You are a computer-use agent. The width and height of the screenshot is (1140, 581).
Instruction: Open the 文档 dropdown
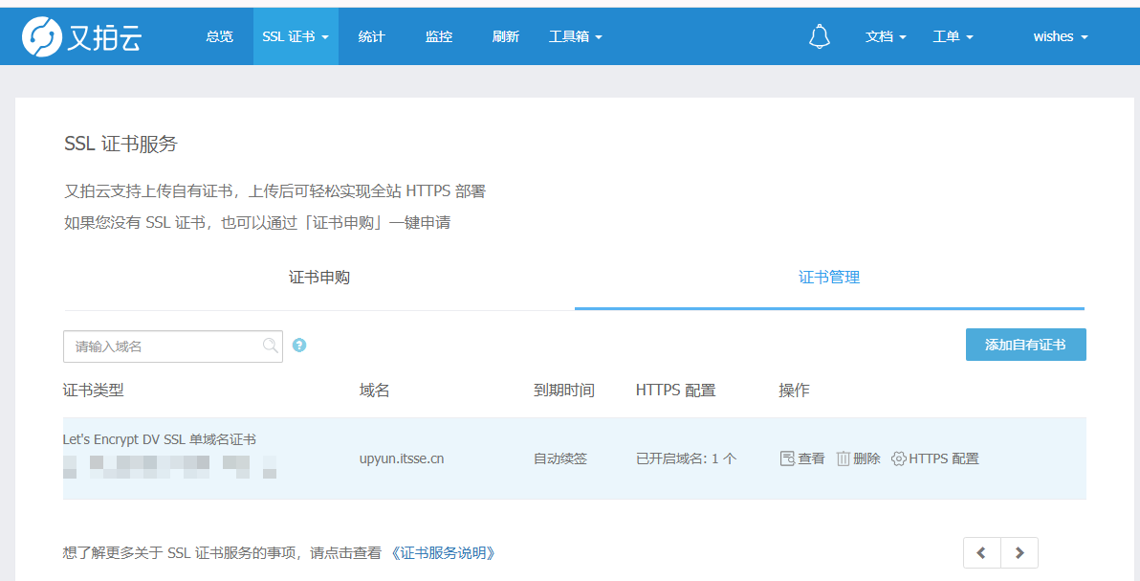coord(886,36)
